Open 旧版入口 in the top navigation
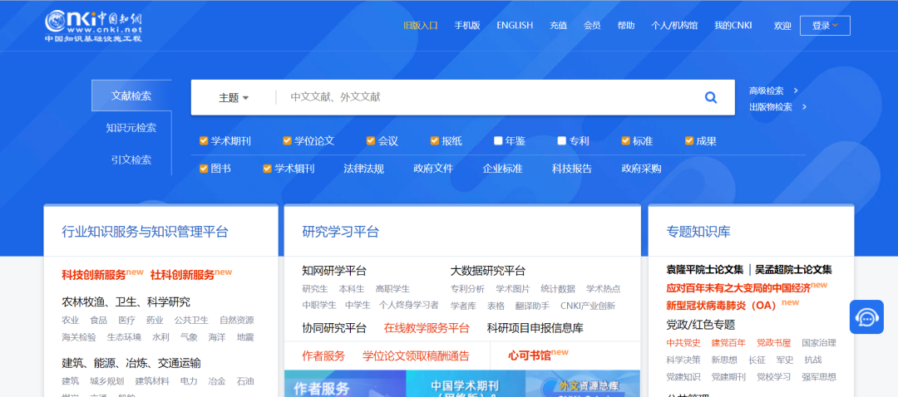898x397 pixels. (421, 26)
